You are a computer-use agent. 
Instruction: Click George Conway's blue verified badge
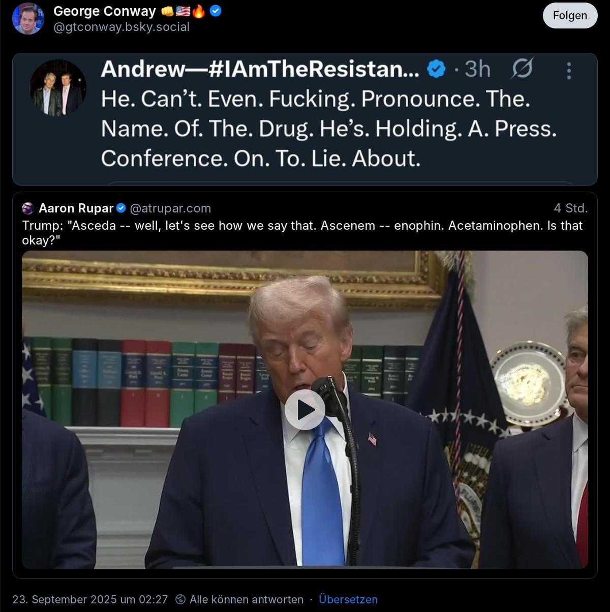point(216,11)
